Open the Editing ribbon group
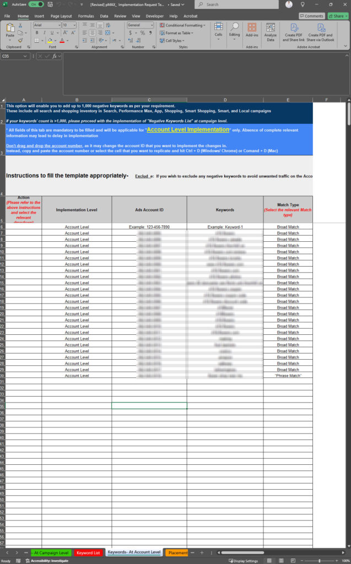 [235, 30]
